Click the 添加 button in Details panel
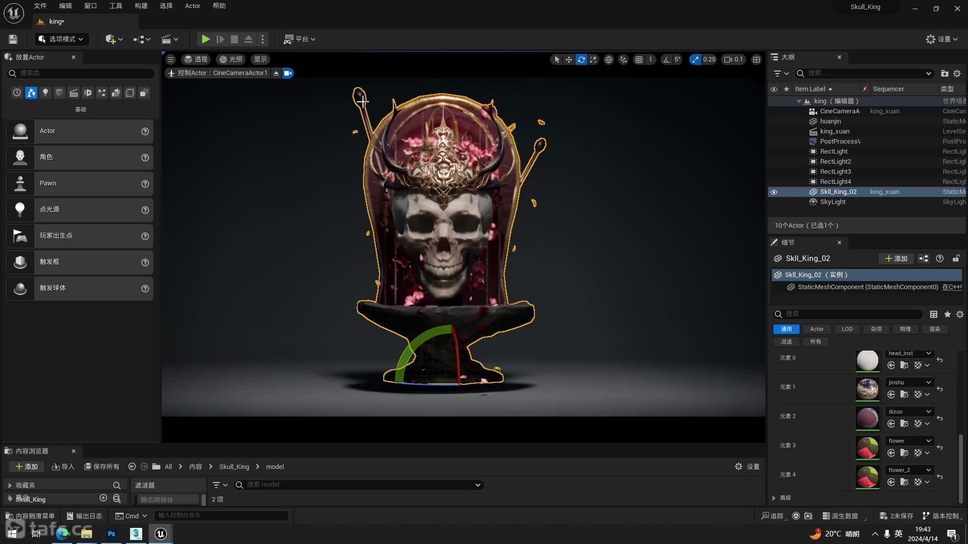This screenshot has width=968, height=544. coord(896,258)
